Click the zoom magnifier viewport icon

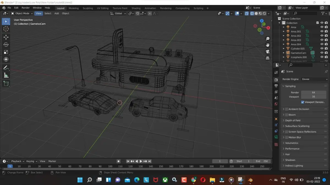267,39
